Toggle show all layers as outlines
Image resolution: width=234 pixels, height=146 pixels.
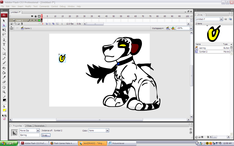click(x=39, y=16)
